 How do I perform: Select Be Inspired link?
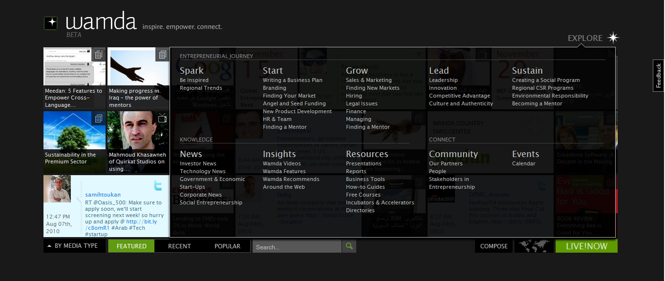194,80
